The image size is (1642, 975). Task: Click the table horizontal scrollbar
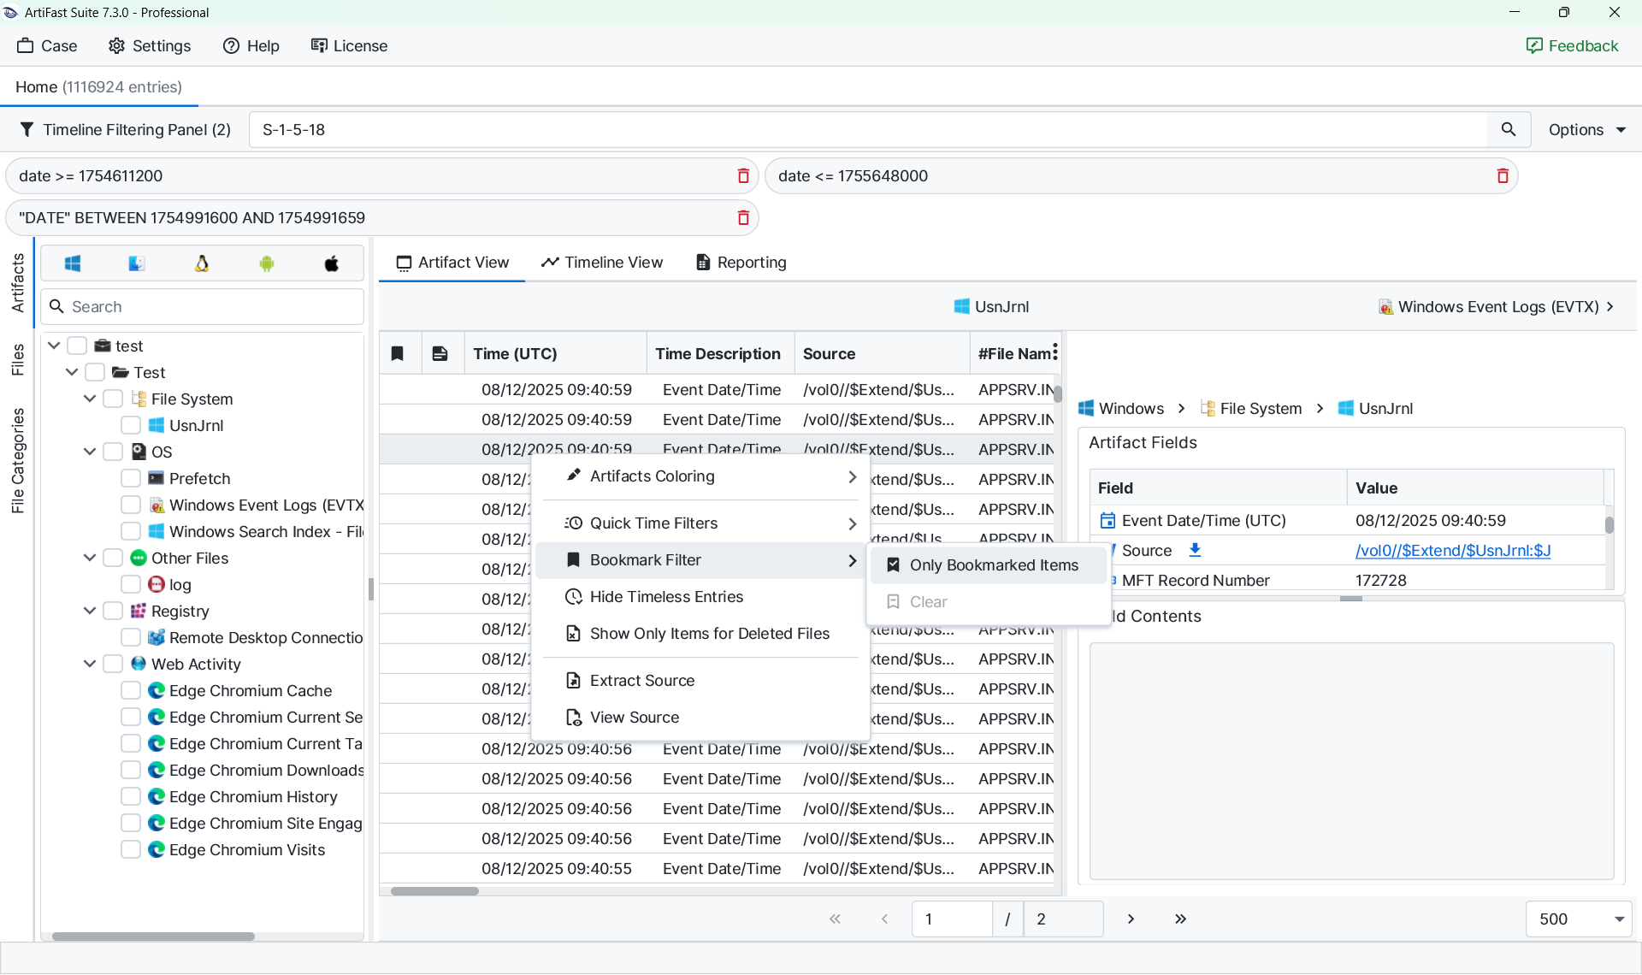[434, 891]
